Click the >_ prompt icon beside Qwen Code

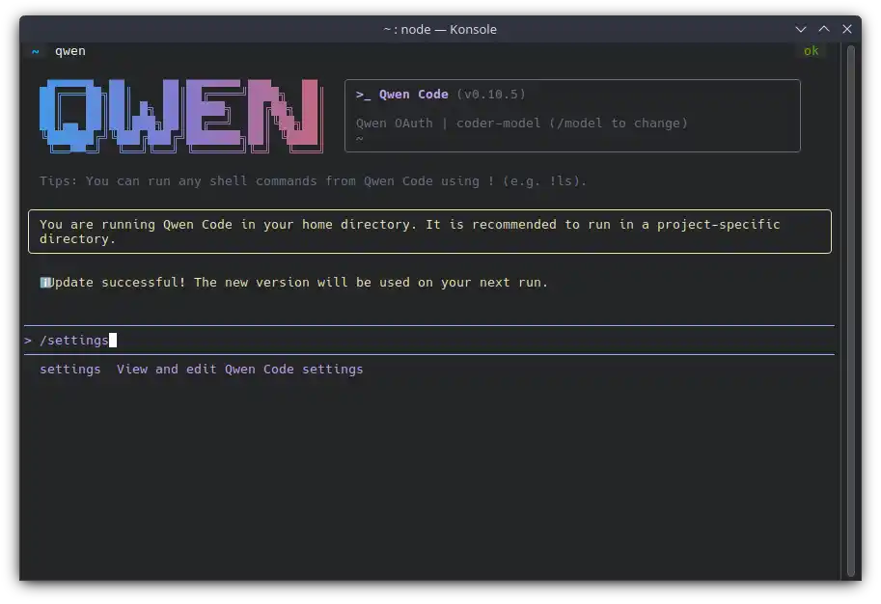coord(363,95)
